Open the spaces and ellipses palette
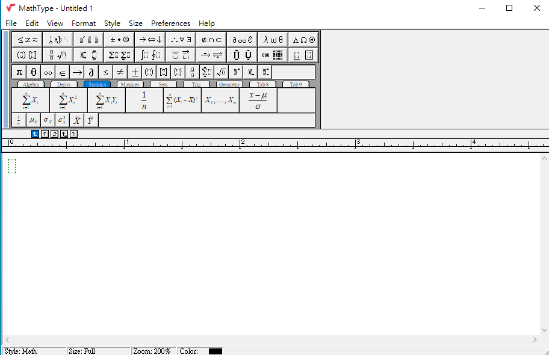 pos(58,40)
